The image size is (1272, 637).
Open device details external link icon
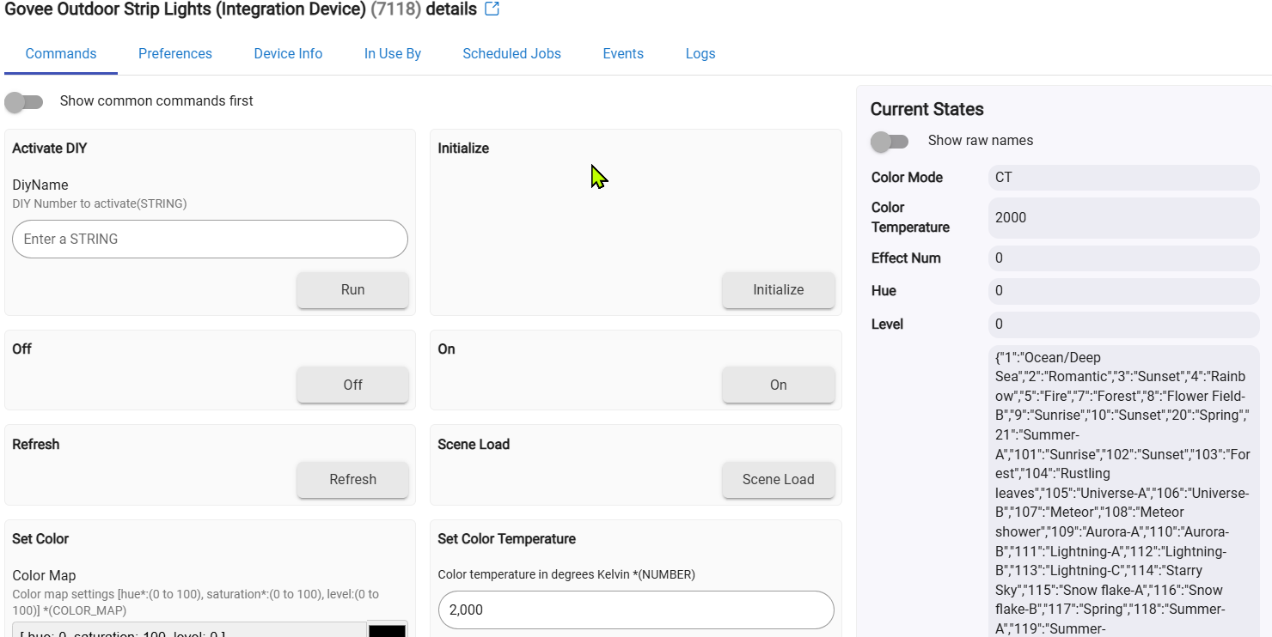tap(492, 9)
